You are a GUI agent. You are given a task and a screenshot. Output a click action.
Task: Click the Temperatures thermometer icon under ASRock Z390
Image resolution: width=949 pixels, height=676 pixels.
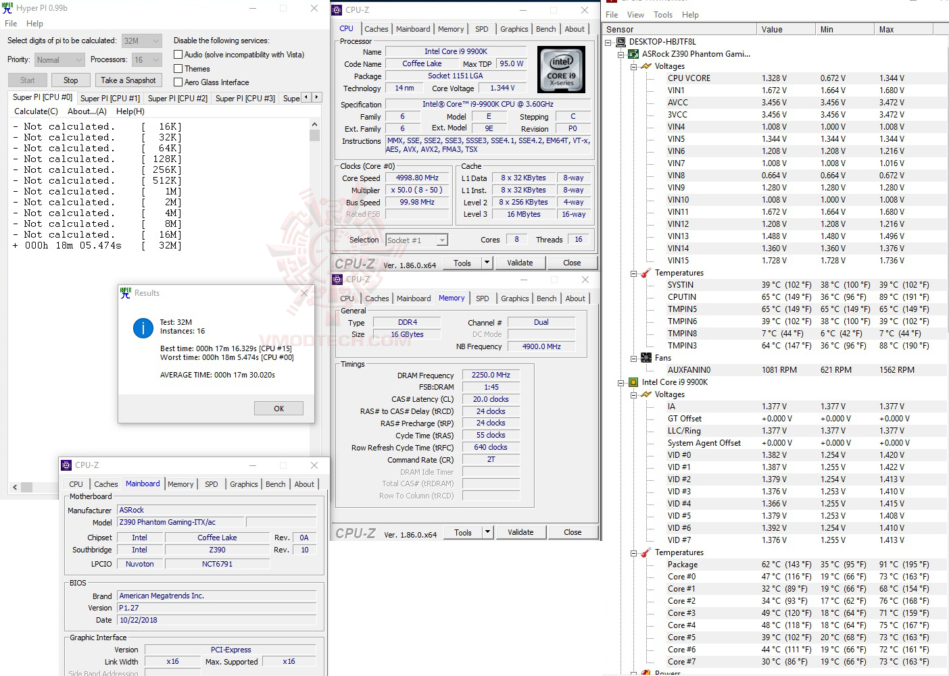click(646, 273)
